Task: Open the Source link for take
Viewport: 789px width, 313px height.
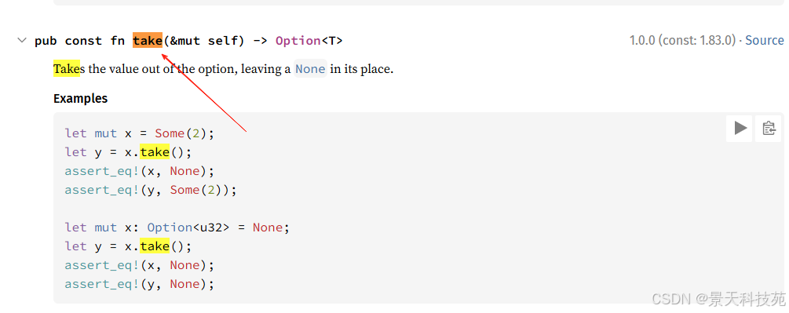Action: 765,40
